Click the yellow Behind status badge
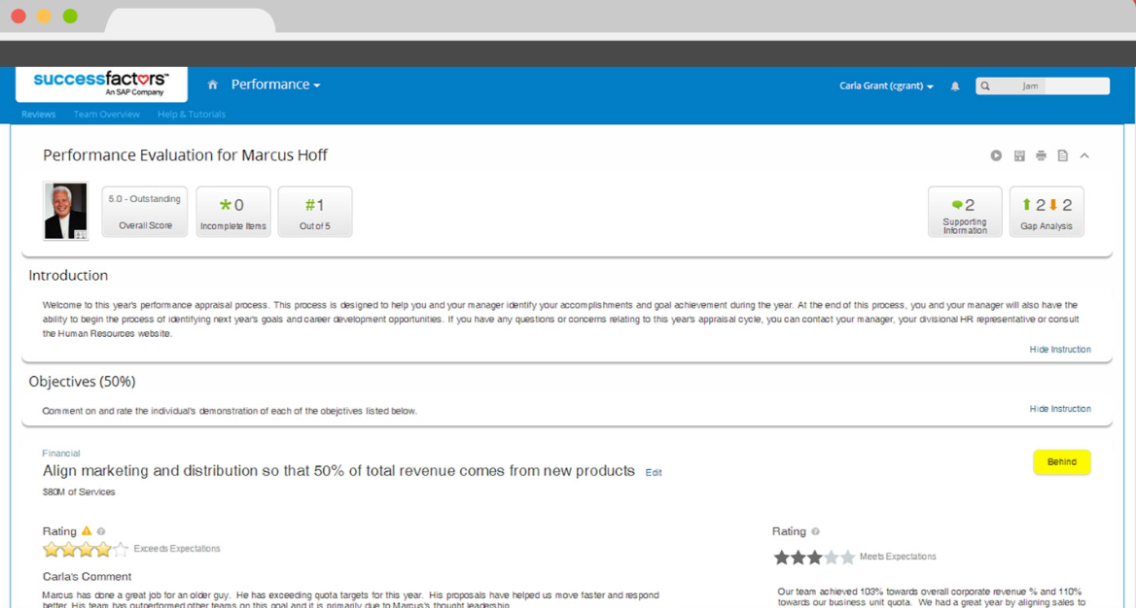Image resolution: width=1136 pixels, height=608 pixels. click(x=1061, y=461)
